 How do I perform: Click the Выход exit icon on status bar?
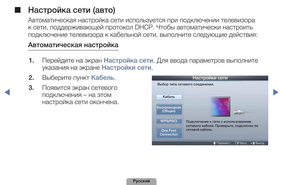(253, 143)
